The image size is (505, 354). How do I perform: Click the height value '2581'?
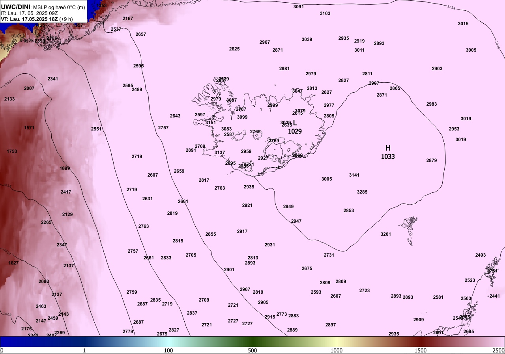click(438, 297)
